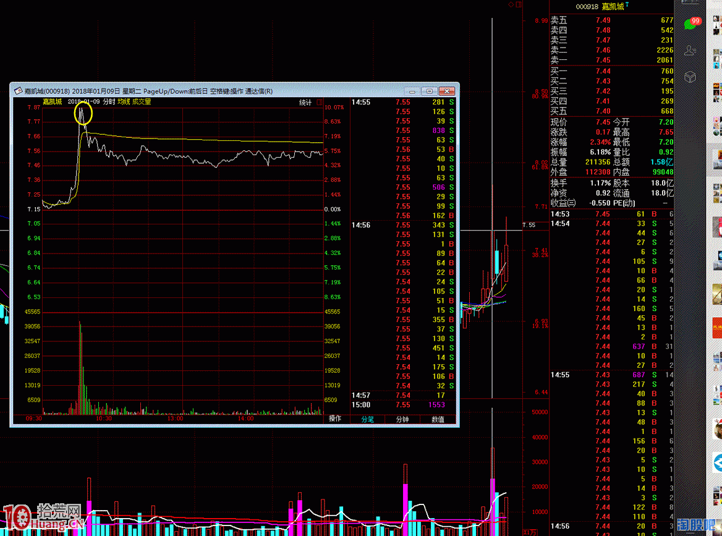Click the 总额 1.58亿 value
Screen dimensions: 722x536
661,162
